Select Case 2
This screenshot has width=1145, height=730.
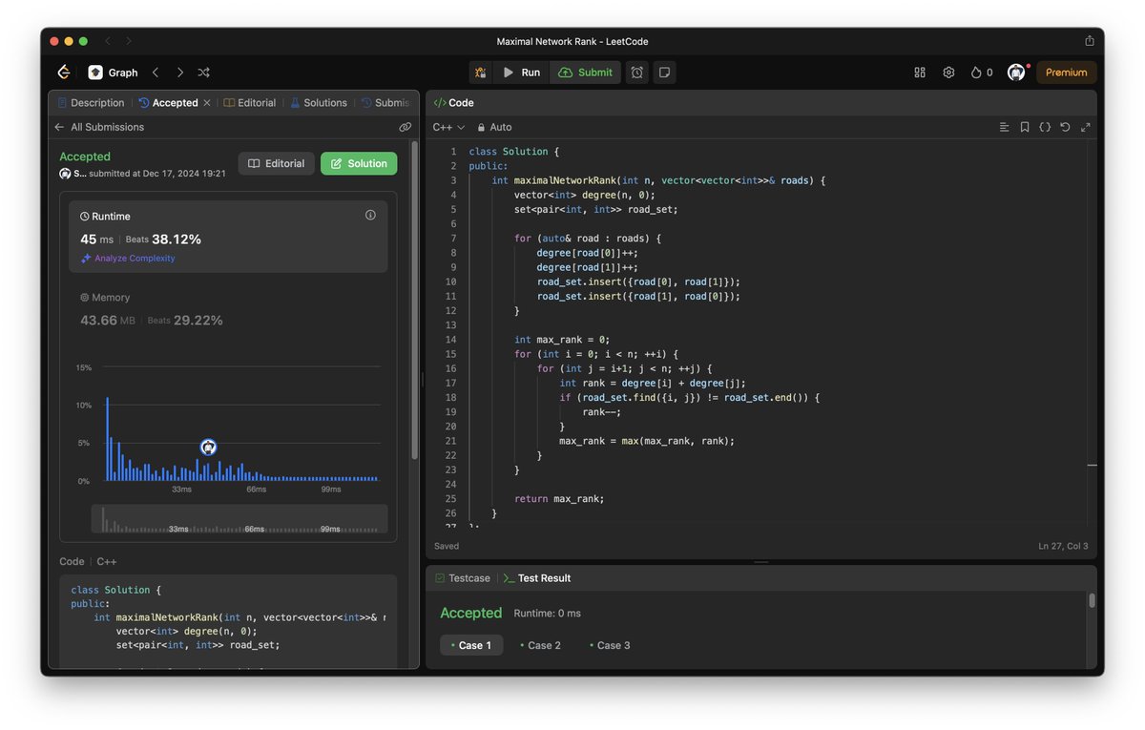541,645
